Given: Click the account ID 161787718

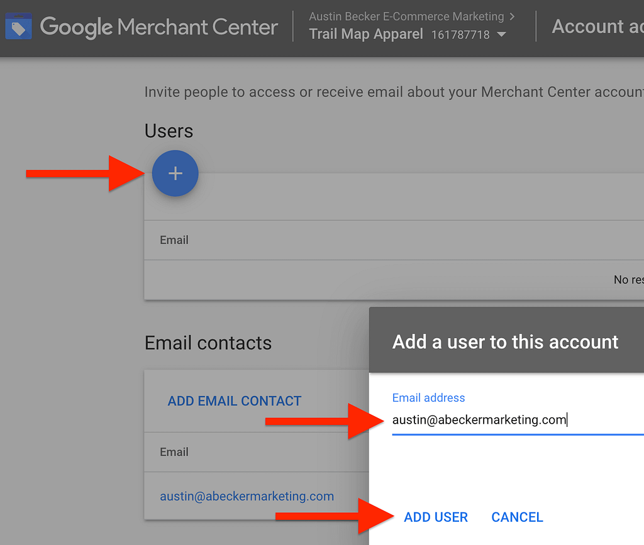Looking at the screenshot, I should point(460,35).
